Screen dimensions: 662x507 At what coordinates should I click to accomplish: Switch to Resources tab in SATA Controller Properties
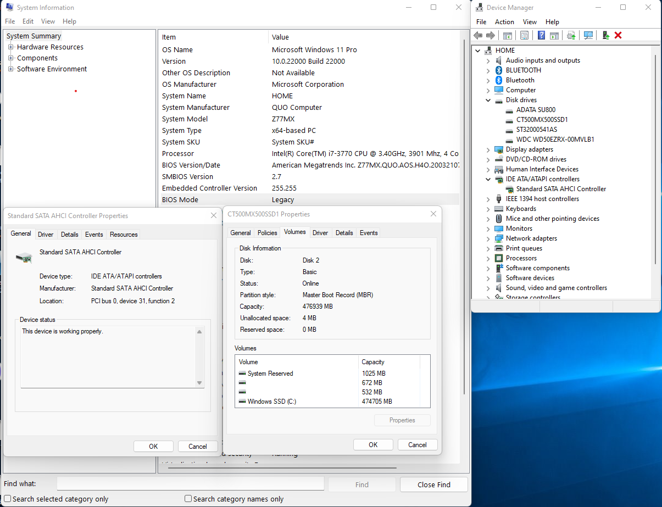pos(124,235)
